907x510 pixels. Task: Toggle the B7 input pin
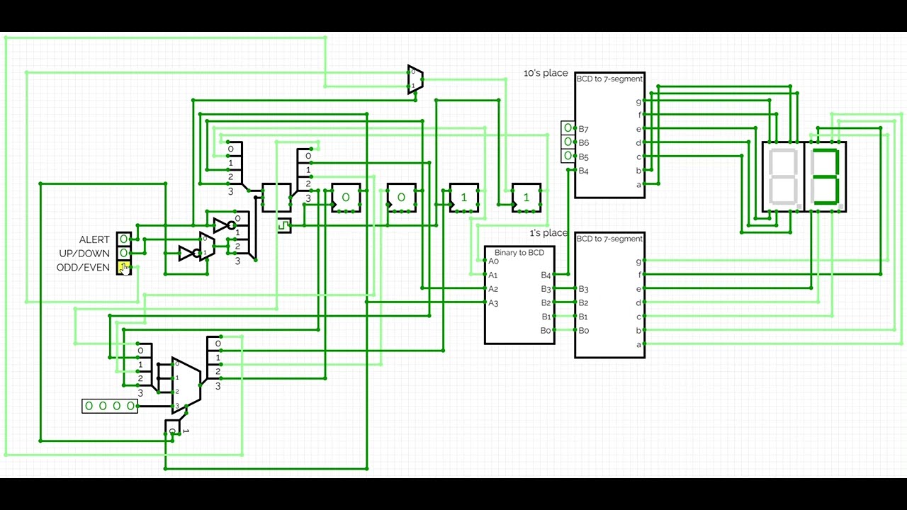[x=568, y=128]
